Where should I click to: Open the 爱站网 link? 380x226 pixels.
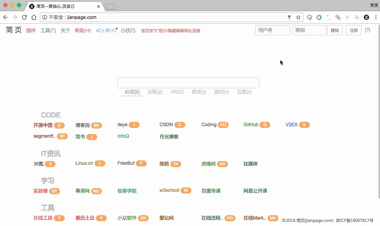(x=167, y=218)
